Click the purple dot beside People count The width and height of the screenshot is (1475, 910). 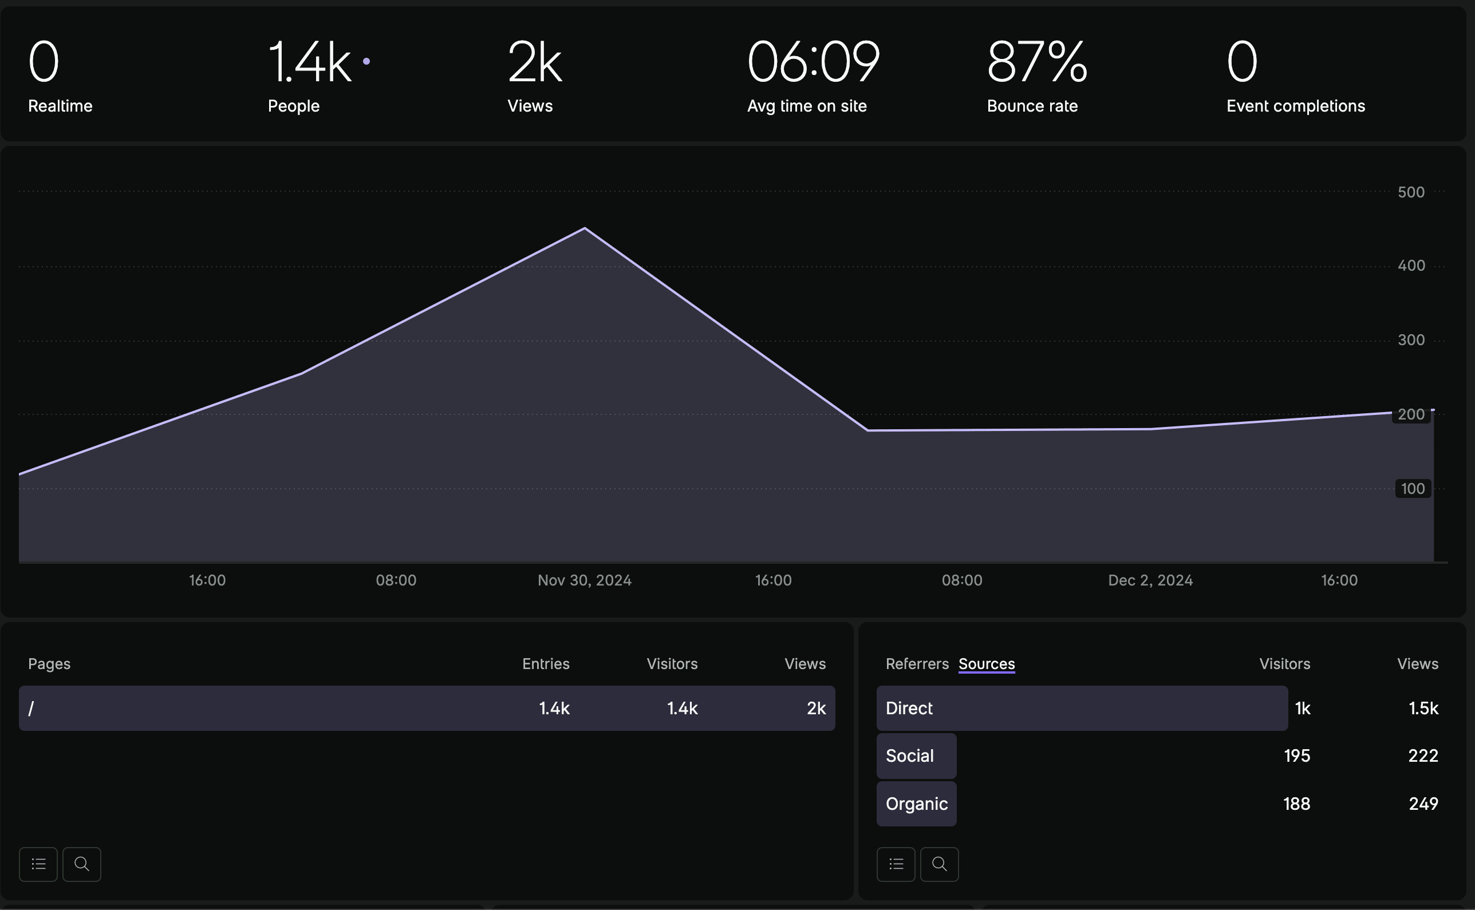pos(366,61)
